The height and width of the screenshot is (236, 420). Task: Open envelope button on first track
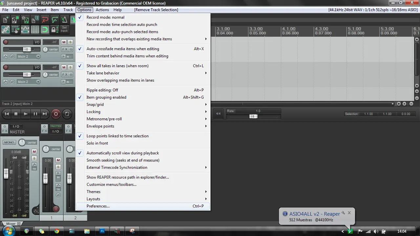tap(5, 57)
